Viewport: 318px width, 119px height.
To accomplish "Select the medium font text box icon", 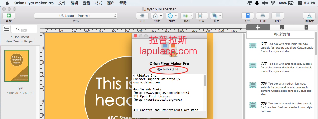I will (x=253, y=85).
